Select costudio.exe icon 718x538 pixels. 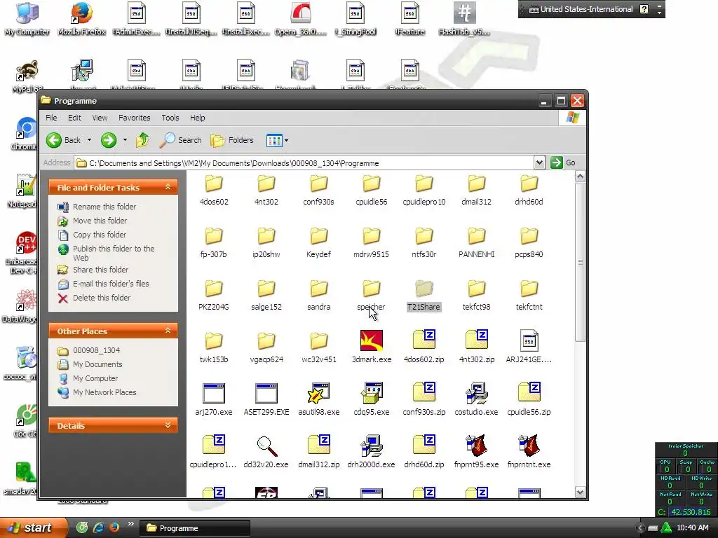click(x=476, y=393)
